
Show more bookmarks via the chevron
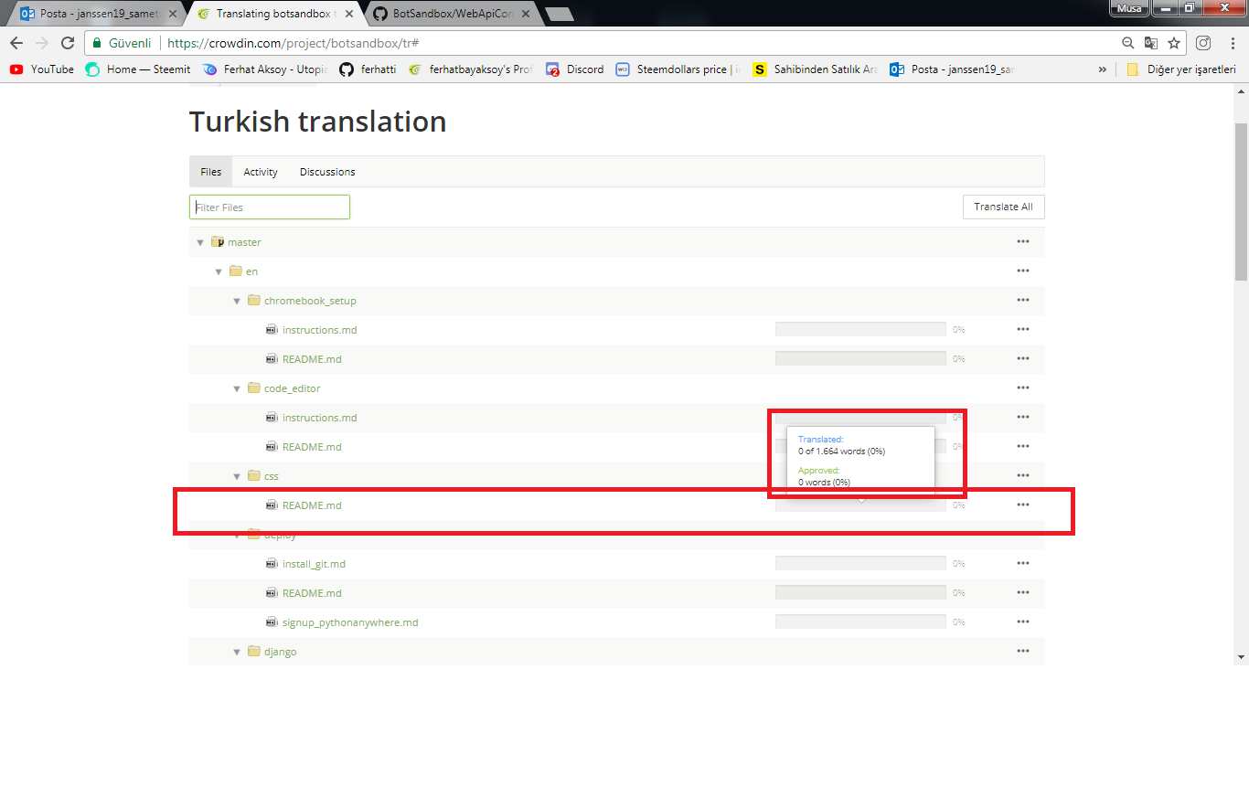1102,69
